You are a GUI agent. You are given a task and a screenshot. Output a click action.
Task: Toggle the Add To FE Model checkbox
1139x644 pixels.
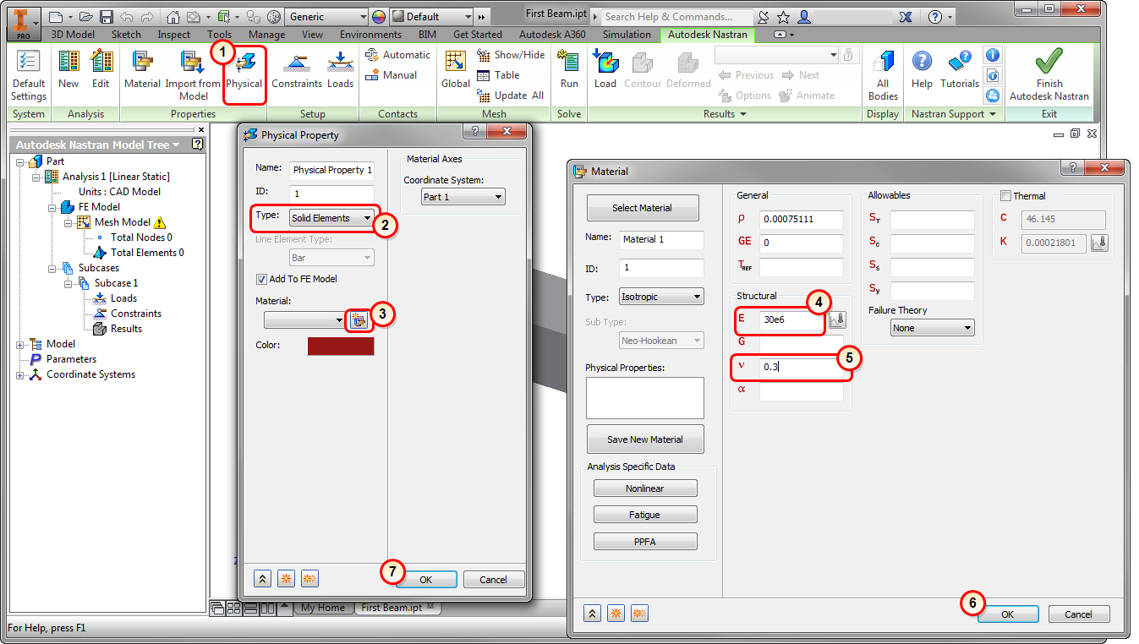click(261, 279)
